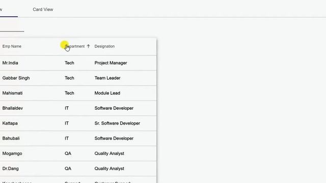The height and width of the screenshot is (183, 326).
Task: Click Sr. Software Developer designation cell
Action: [x=117, y=123]
